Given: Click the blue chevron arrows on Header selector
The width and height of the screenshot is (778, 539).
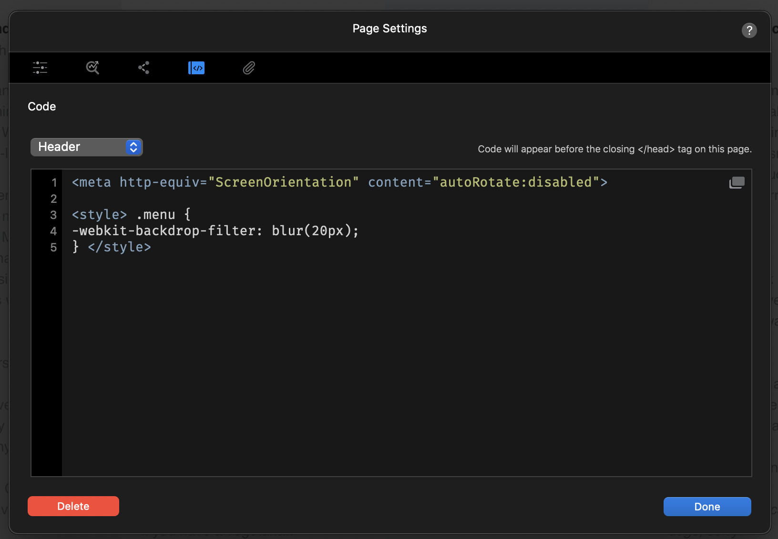Looking at the screenshot, I should (133, 147).
